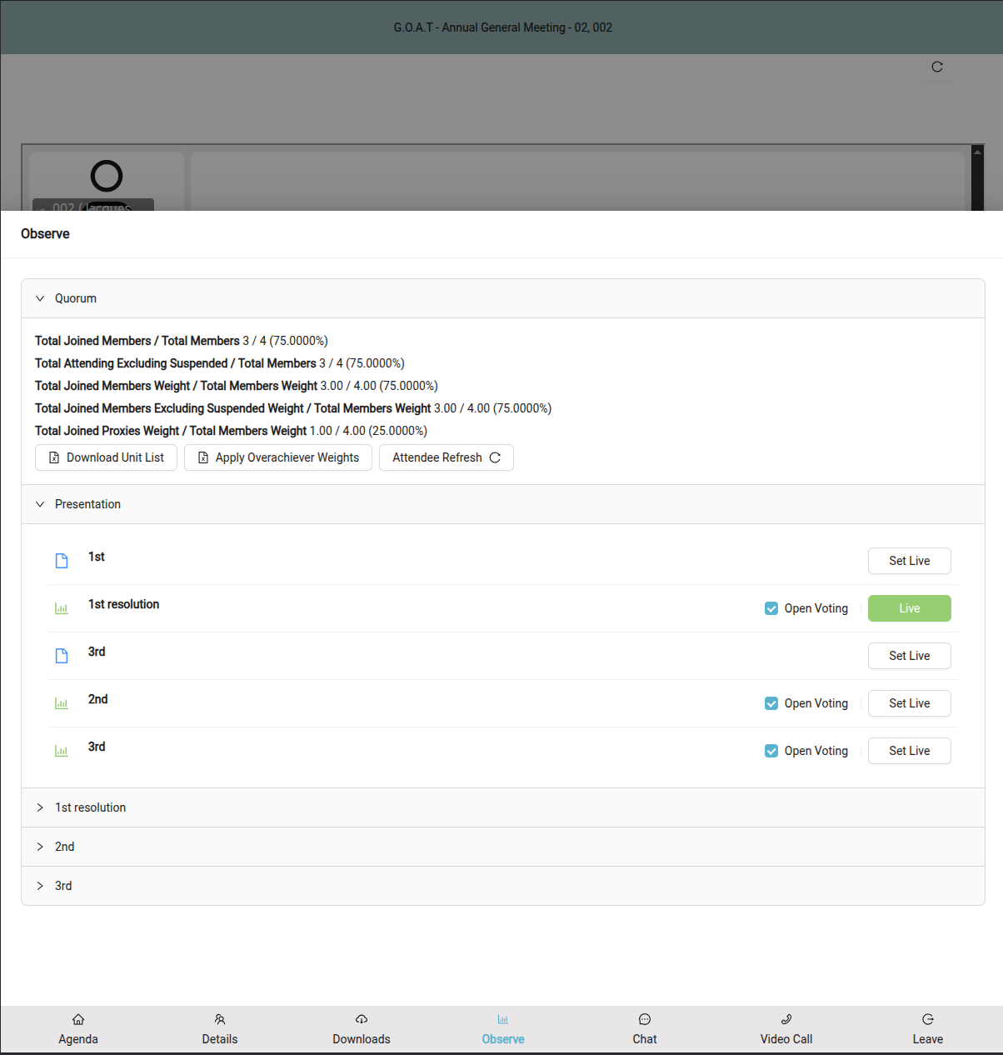The width and height of the screenshot is (1003, 1055).
Task: Click Apply Overachiever Weights button
Action: (278, 457)
